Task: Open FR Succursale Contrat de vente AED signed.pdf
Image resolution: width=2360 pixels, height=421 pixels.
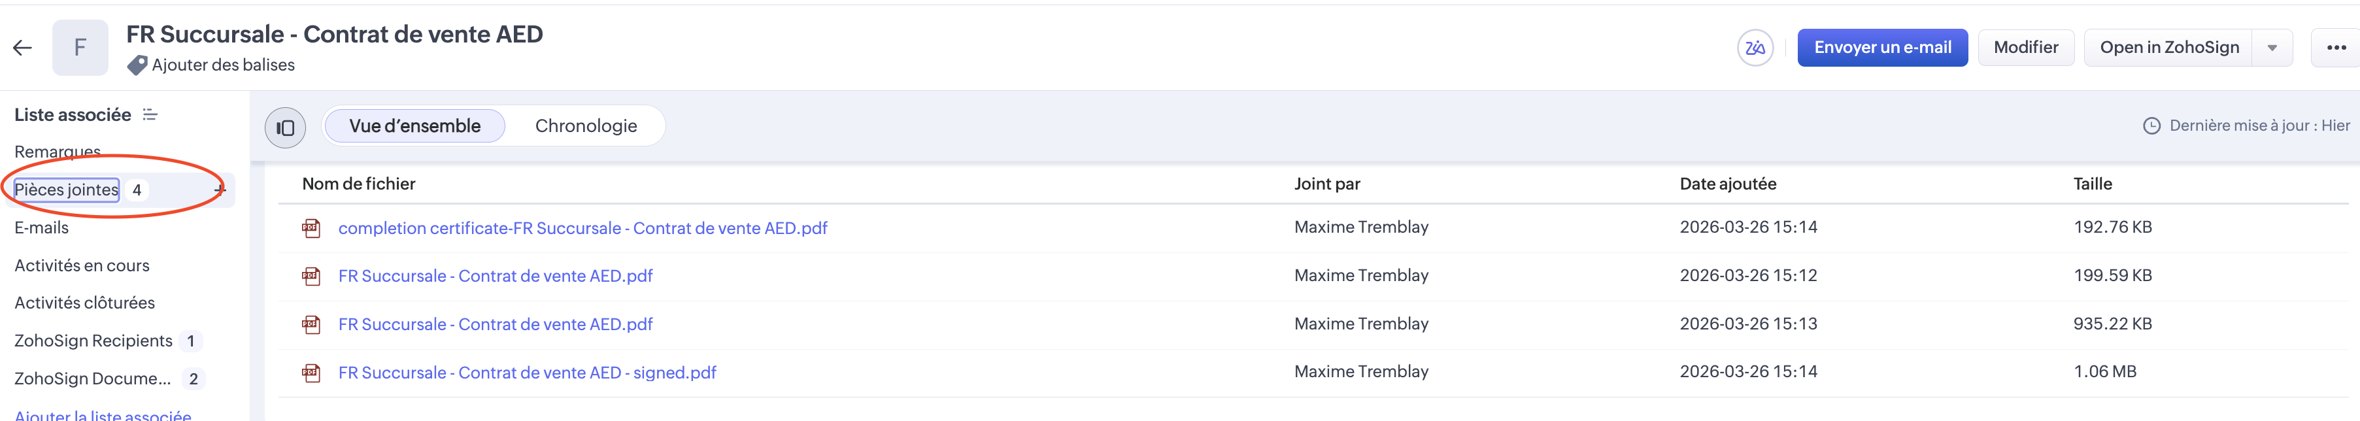Action: click(527, 373)
